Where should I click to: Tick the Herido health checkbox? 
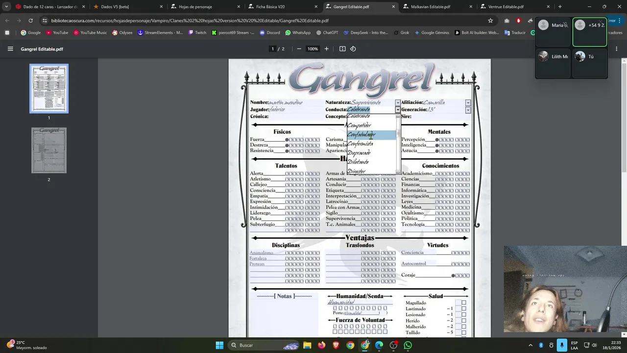click(464, 321)
